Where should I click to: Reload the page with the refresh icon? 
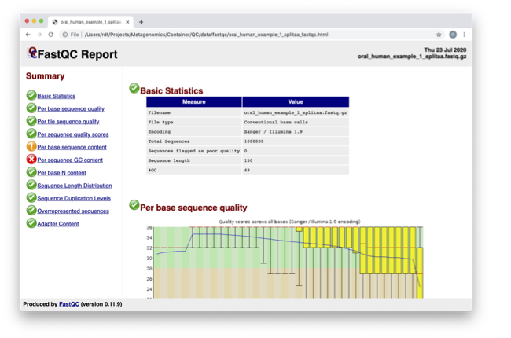[51, 35]
